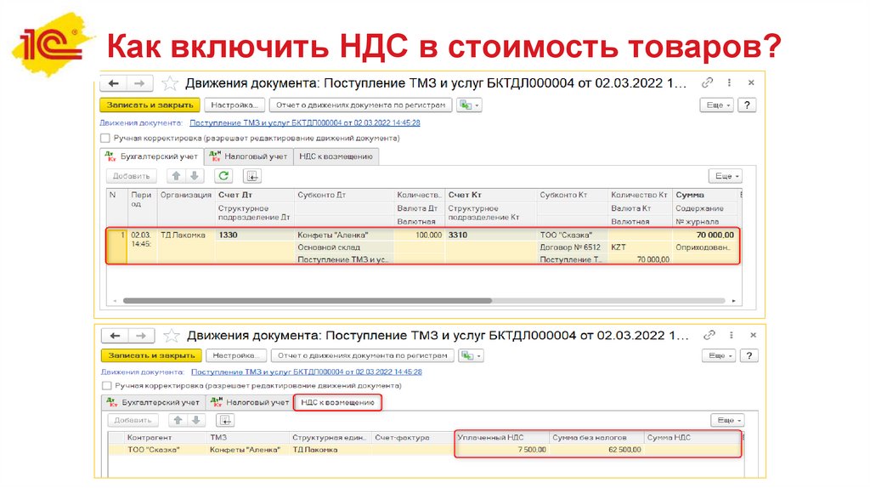This screenshot has width=870, height=488.
Task: Go back using upper window's left arrow
Action: click(114, 83)
